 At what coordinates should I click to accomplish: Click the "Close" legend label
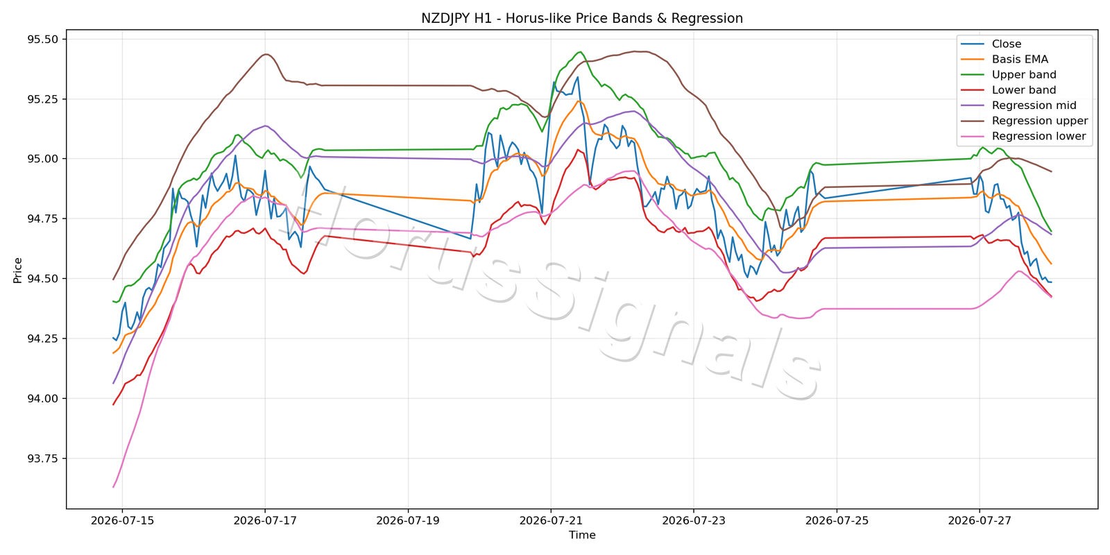(x=1007, y=44)
